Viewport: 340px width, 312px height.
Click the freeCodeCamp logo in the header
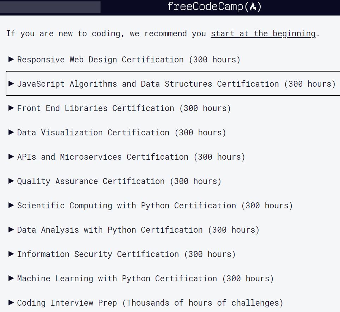tap(214, 6)
